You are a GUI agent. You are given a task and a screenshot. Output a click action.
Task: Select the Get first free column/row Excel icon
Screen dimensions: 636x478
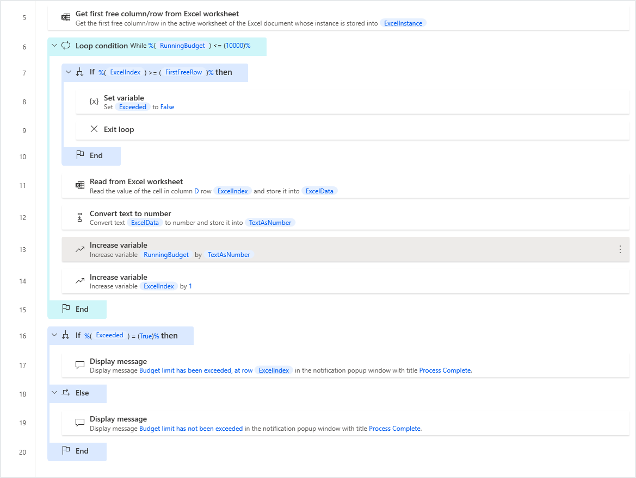(x=66, y=17)
